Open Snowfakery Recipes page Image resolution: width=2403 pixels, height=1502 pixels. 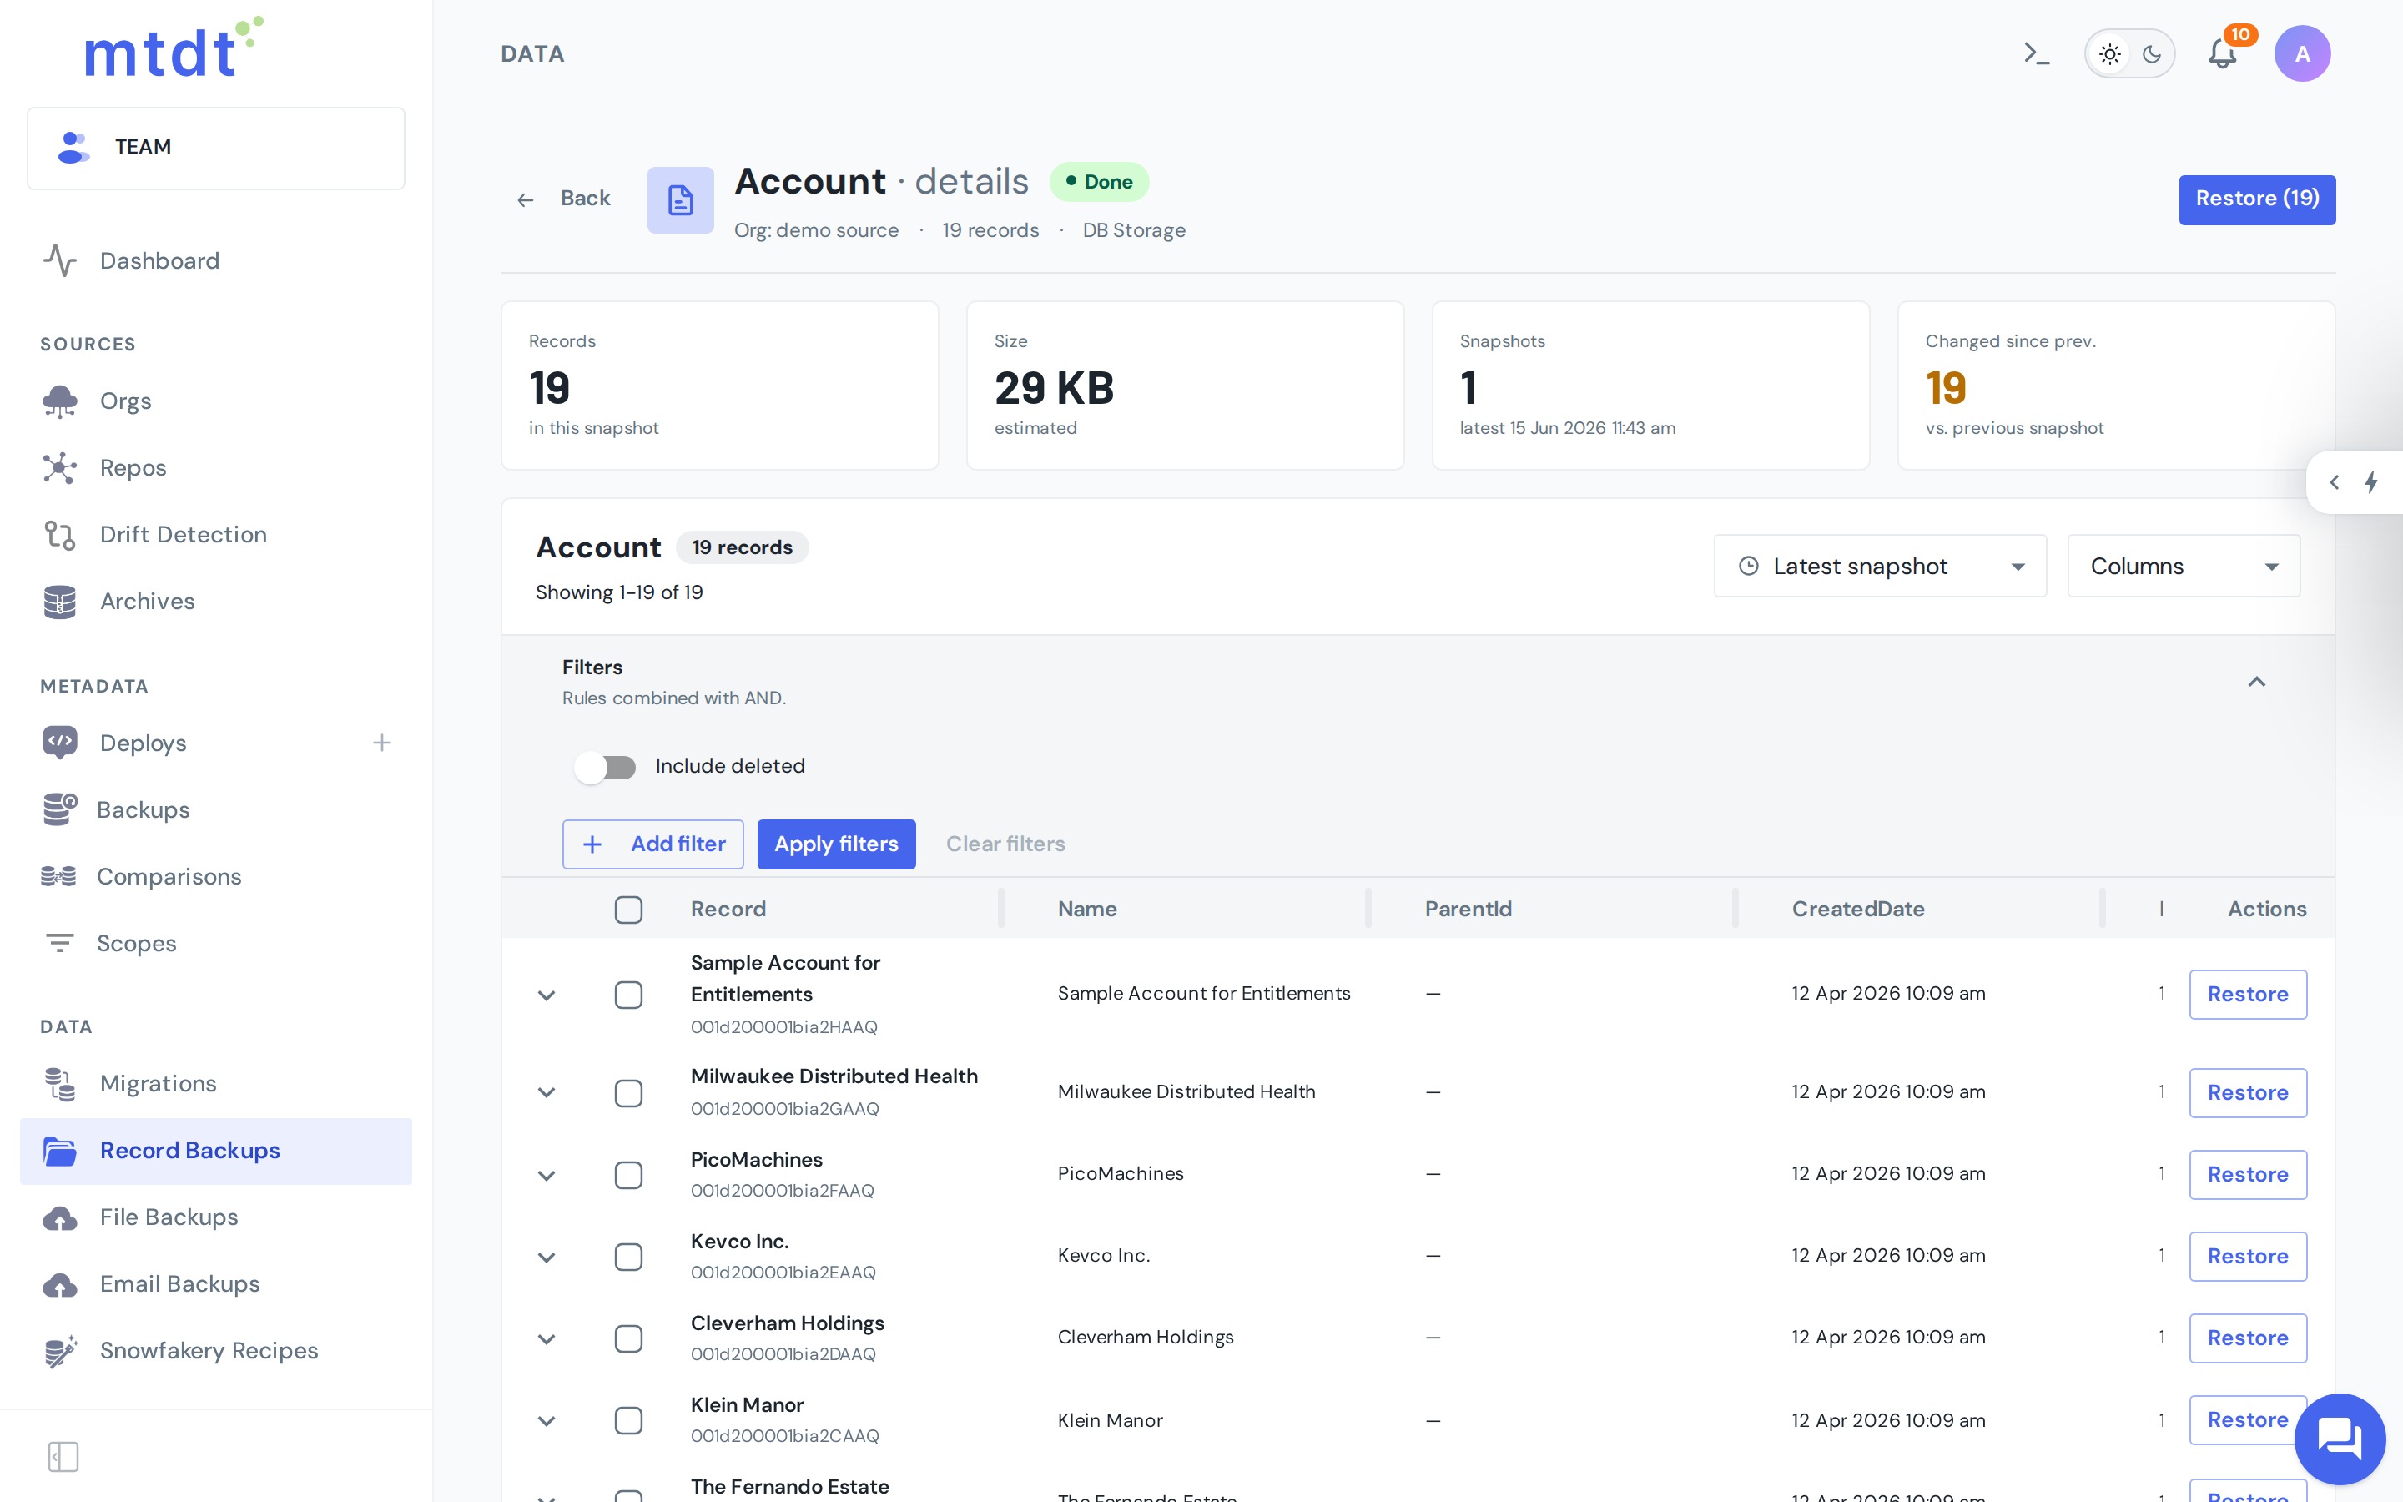click(215, 1351)
